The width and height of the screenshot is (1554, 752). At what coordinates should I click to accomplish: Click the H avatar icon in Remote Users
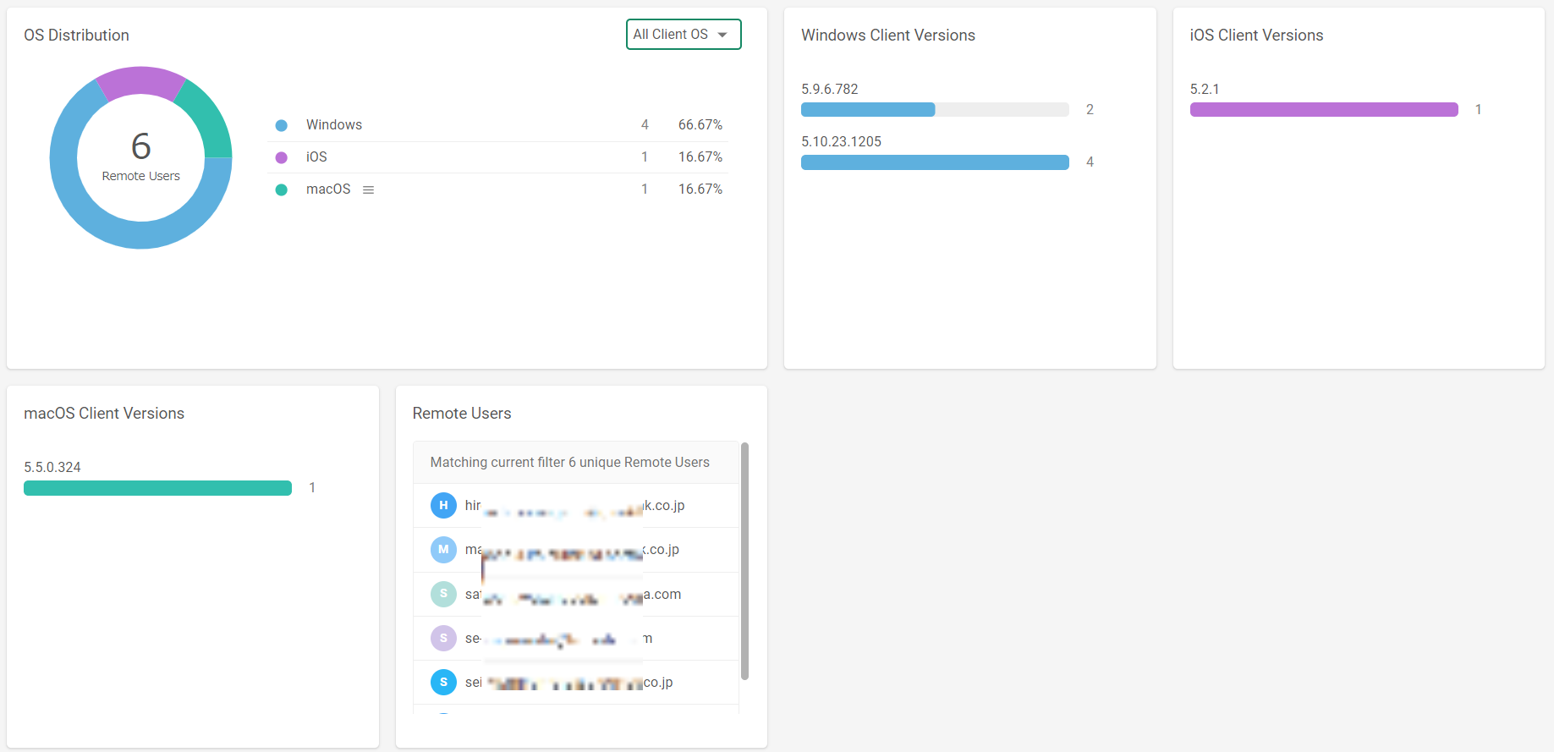pos(443,505)
